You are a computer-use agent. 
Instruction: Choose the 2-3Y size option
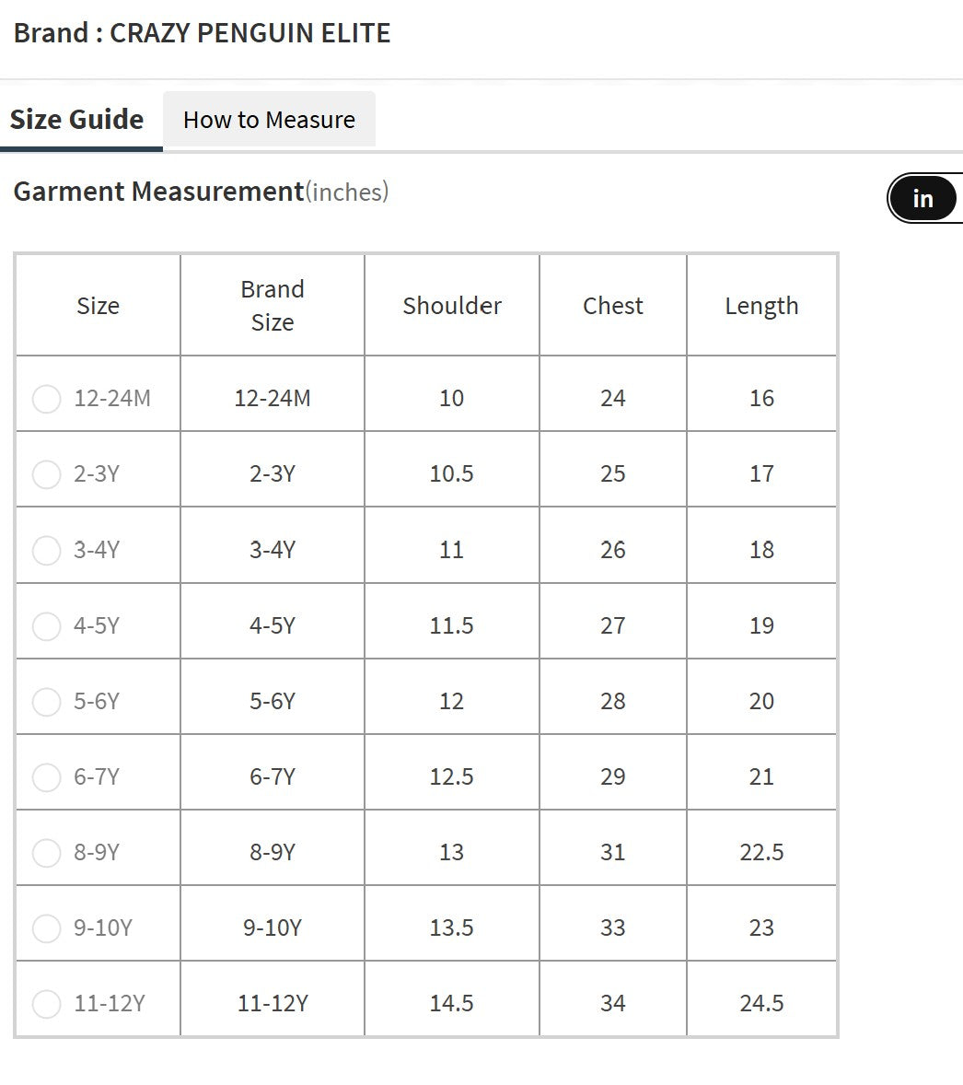point(46,474)
